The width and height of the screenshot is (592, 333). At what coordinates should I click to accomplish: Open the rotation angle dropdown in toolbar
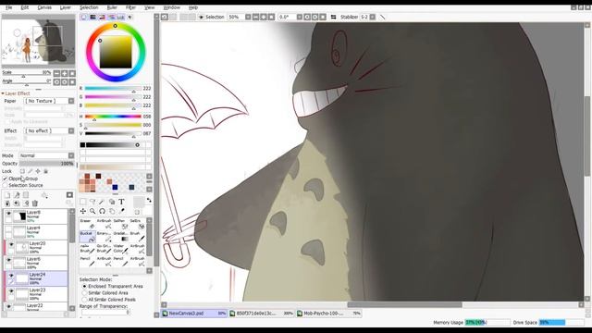300,17
